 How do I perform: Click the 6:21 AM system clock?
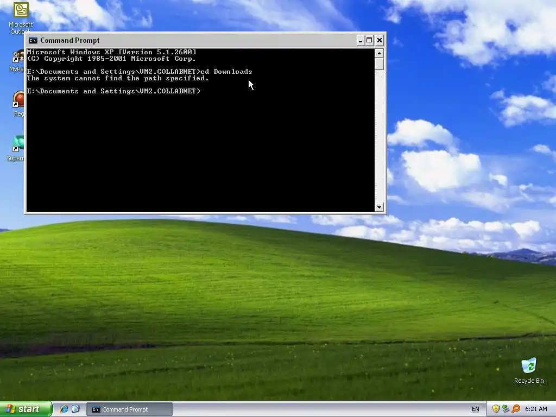pyautogui.click(x=536, y=409)
